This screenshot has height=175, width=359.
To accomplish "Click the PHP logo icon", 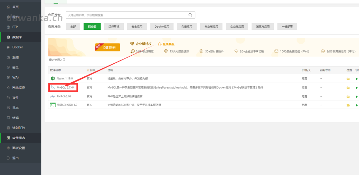I will click(53, 96).
